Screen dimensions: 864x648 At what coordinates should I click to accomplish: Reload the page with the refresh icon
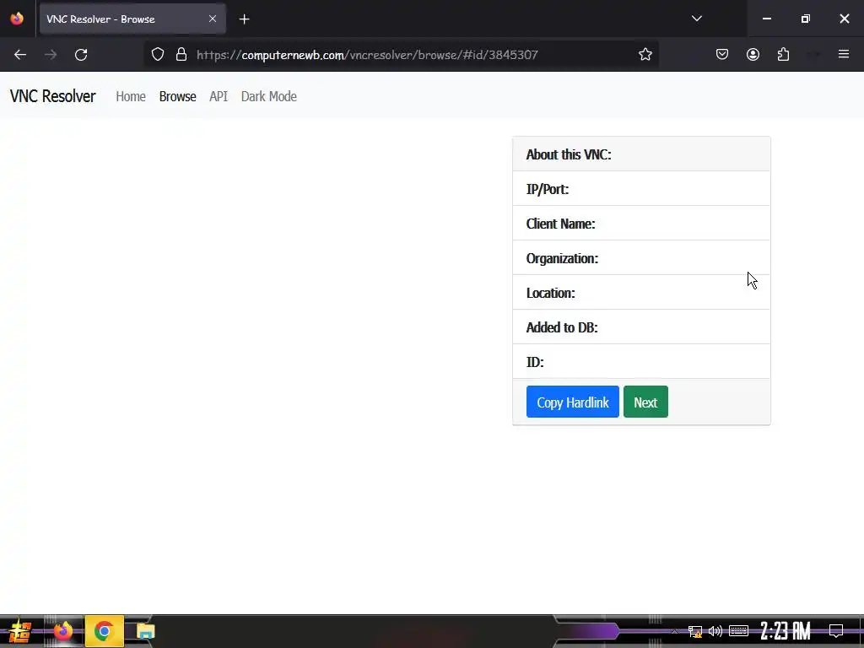click(81, 55)
